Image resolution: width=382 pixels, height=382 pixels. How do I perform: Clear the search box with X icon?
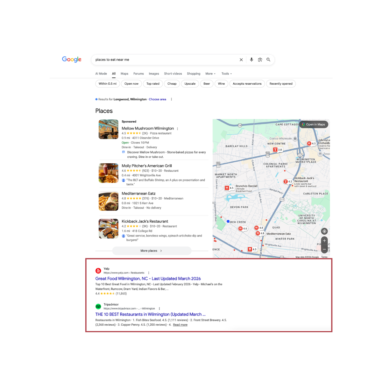coord(241,60)
